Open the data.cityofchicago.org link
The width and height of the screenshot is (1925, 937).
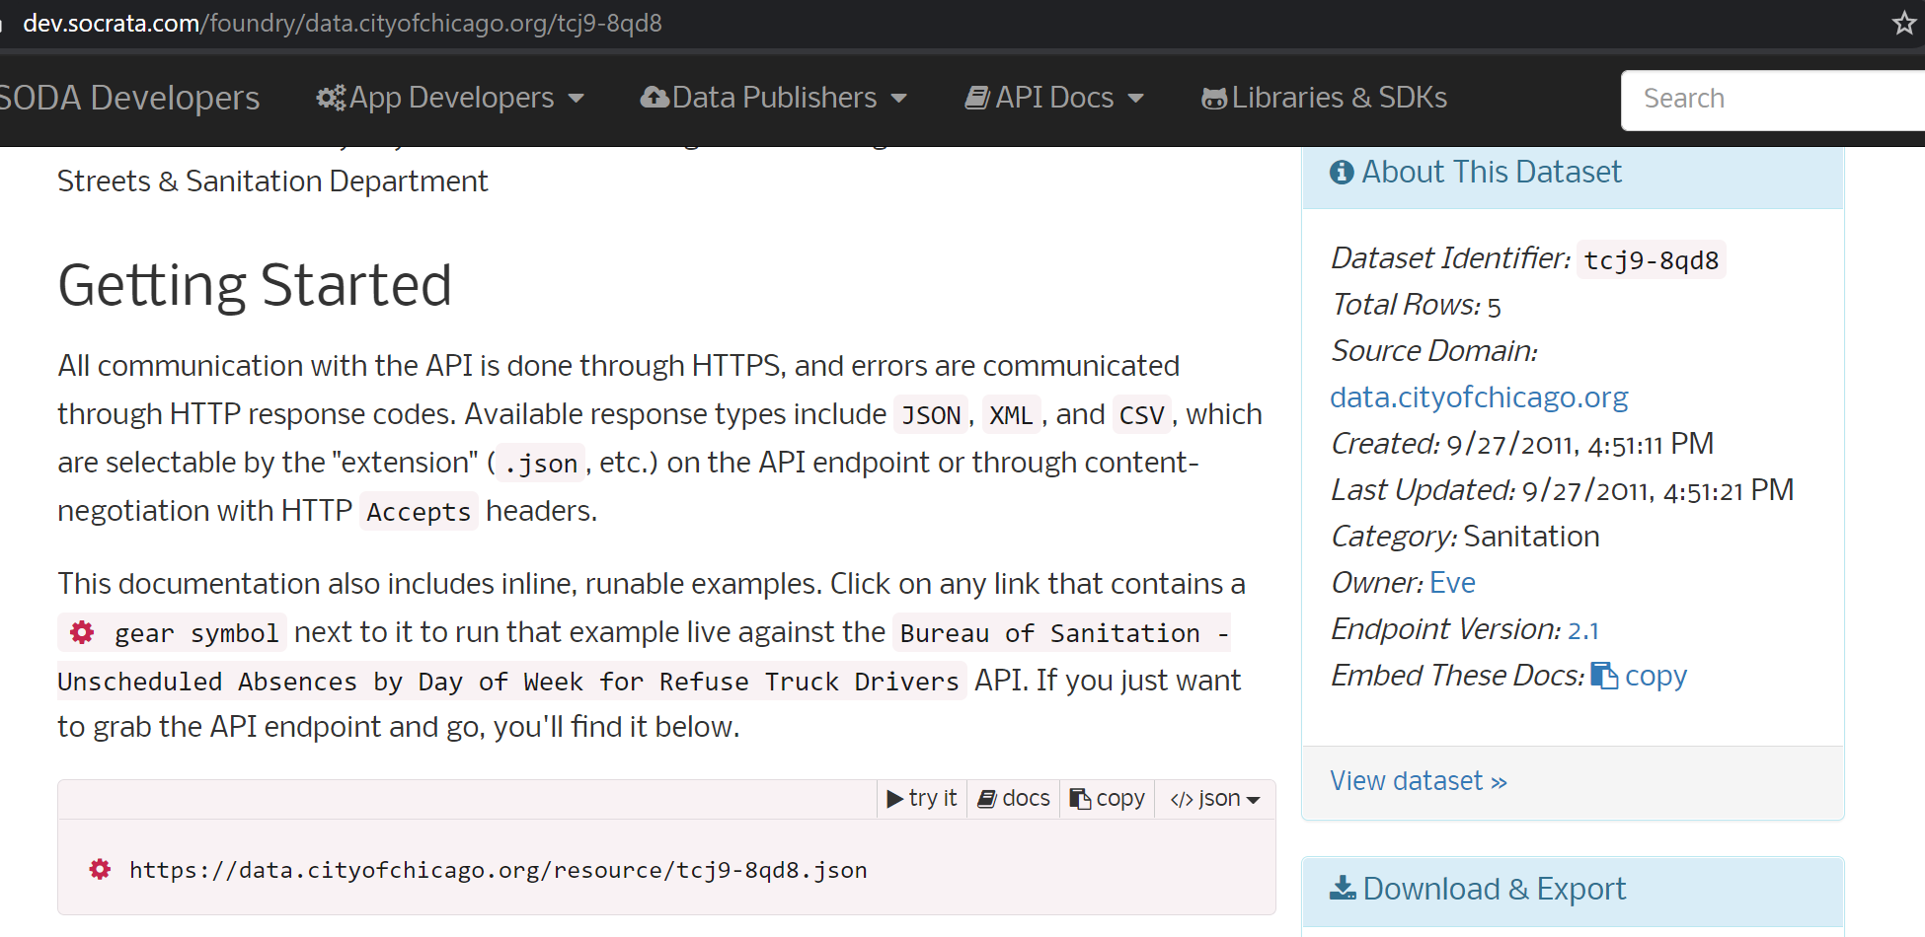1478,396
